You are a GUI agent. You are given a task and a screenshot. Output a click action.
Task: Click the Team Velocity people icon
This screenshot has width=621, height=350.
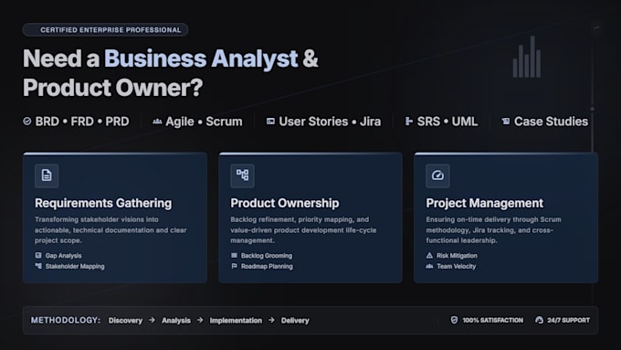point(429,266)
